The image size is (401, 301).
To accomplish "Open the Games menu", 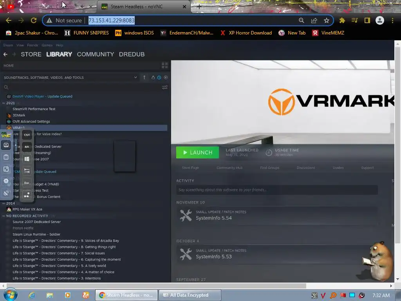I will [47, 45].
